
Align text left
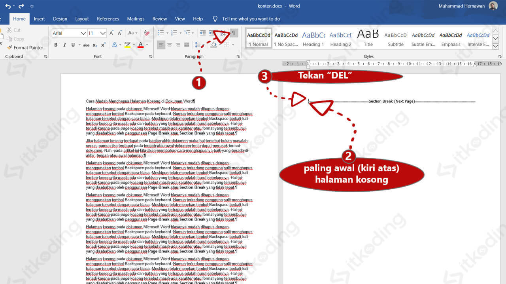click(161, 45)
